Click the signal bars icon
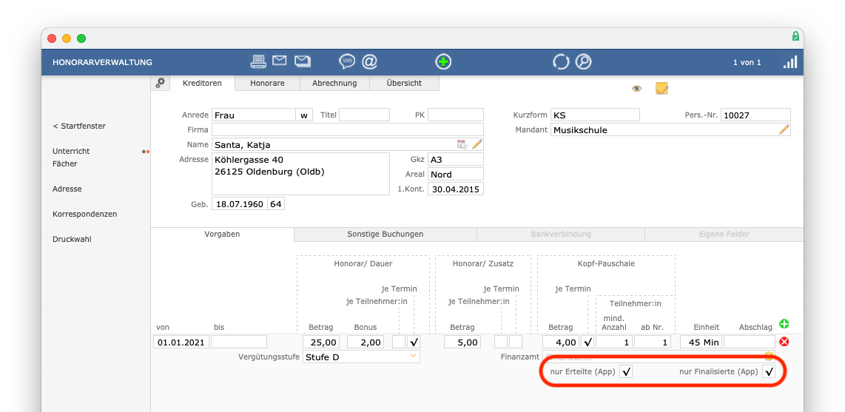This screenshot has height=412, width=845. pos(790,62)
